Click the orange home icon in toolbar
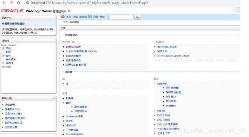The image size is (249, 137). [x=63, y=17]
